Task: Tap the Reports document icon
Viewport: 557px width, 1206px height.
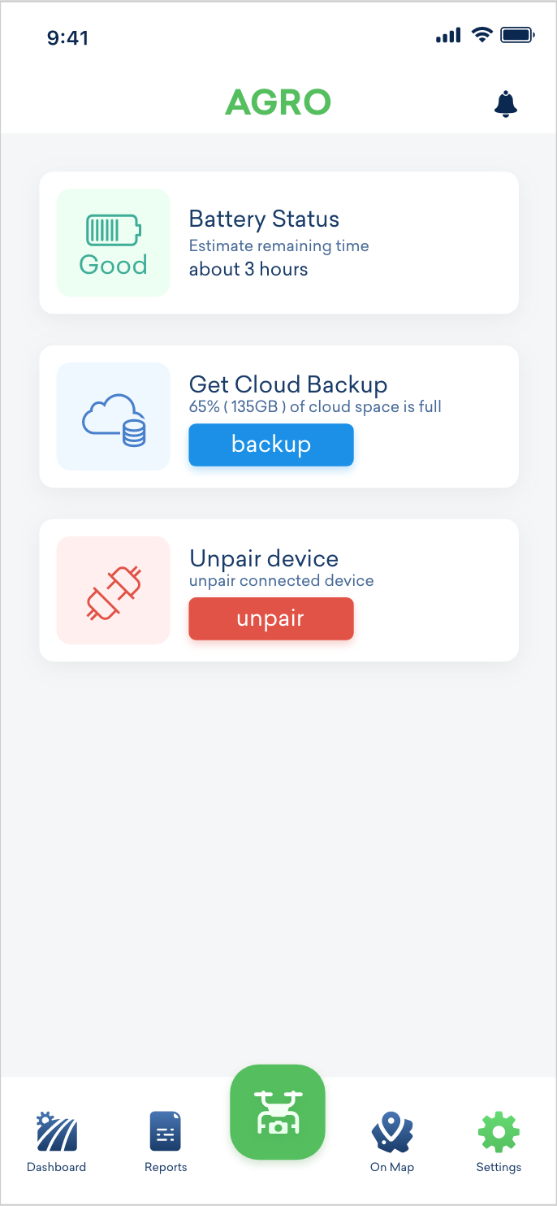Action: [x=166, y=1131]
